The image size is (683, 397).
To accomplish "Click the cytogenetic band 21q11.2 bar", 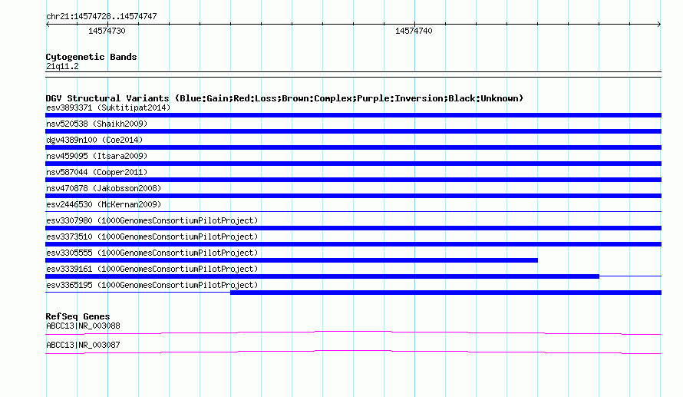I will [x=353, y=74].
